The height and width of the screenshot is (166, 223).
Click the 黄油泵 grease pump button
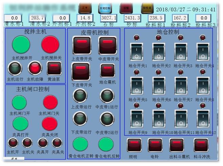(54, 68)
